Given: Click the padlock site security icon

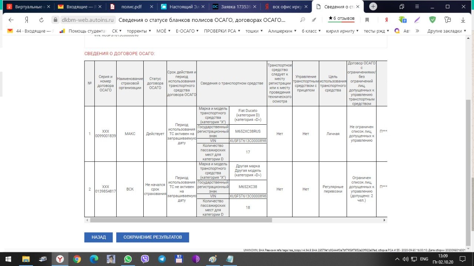Looking at the screenshot, I should point(56,20).
